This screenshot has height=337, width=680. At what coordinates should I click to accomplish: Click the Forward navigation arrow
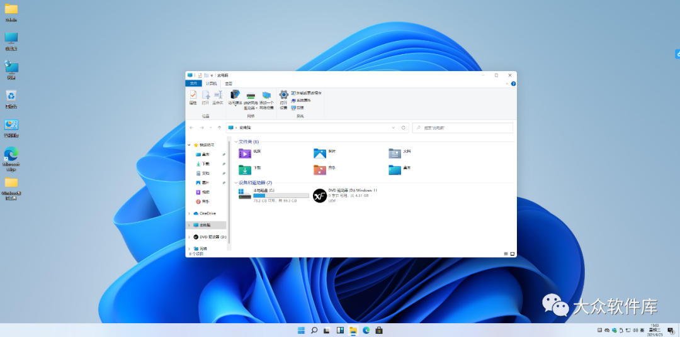(201, 128)
